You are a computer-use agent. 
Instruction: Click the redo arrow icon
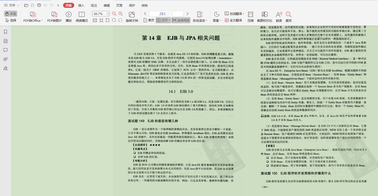(x=52, y=5)
